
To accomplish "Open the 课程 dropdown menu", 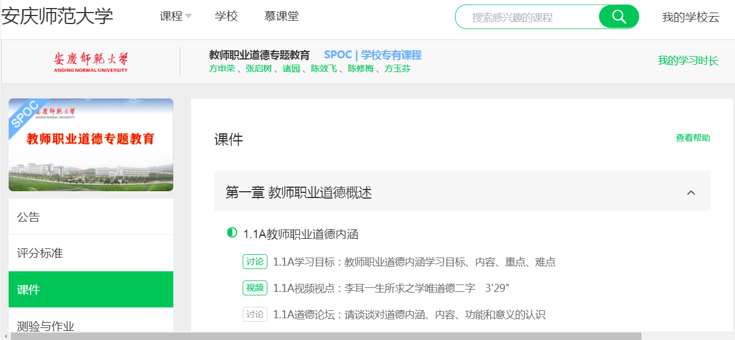I will coord(176,17).
